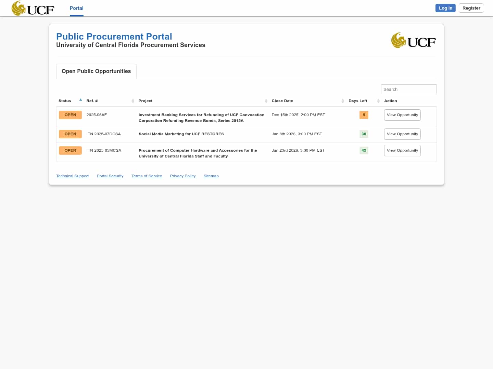Open the Privacy Policy footer link

[182, 176]
